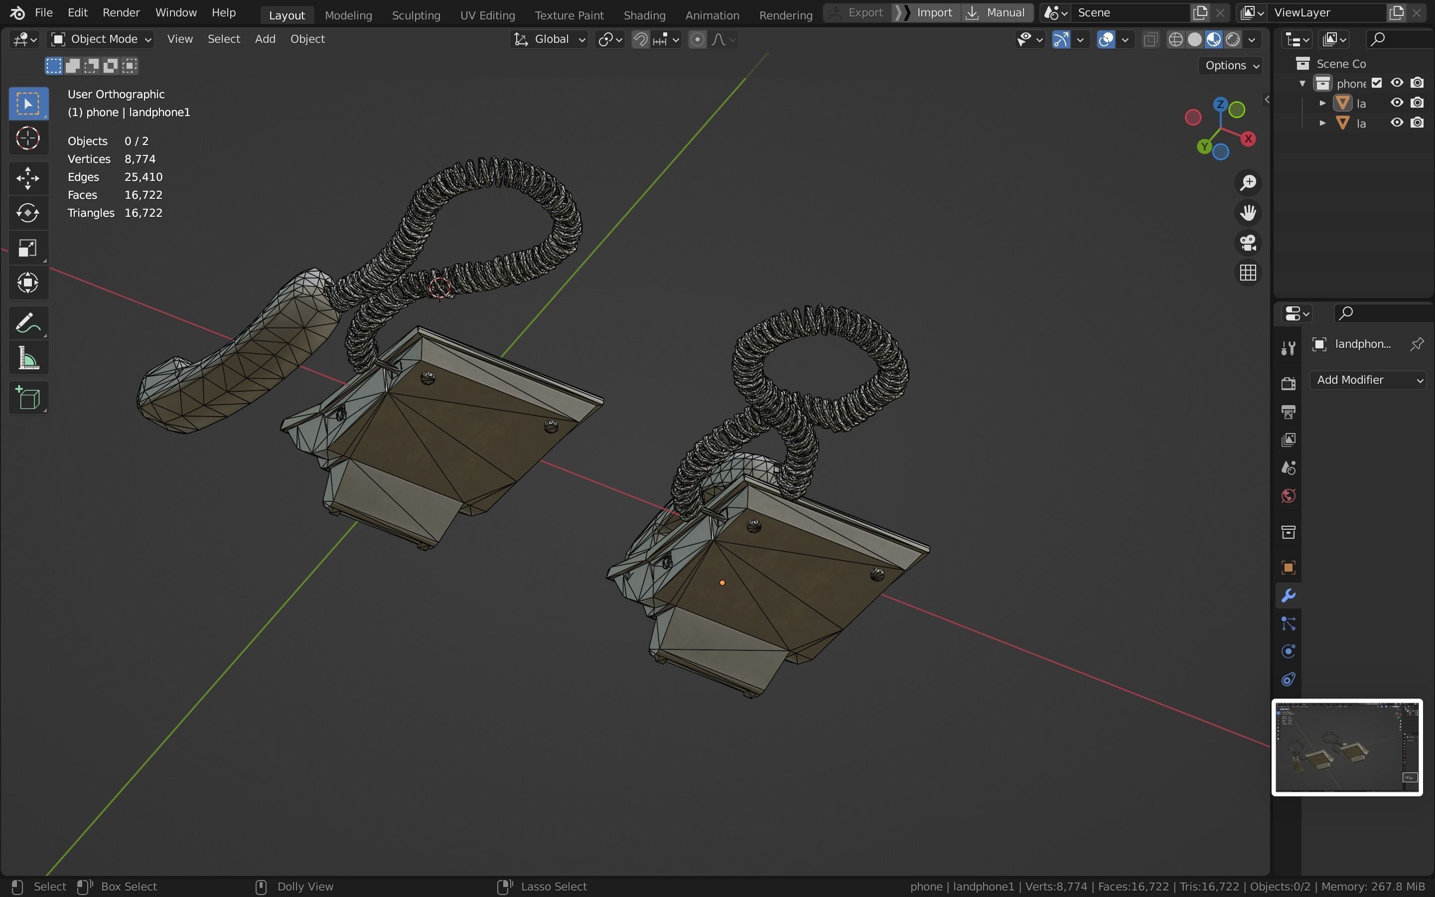Click the hand pan-view button
The width and height of the screenshot is (1435, 897).
(x=1248, y=212)
